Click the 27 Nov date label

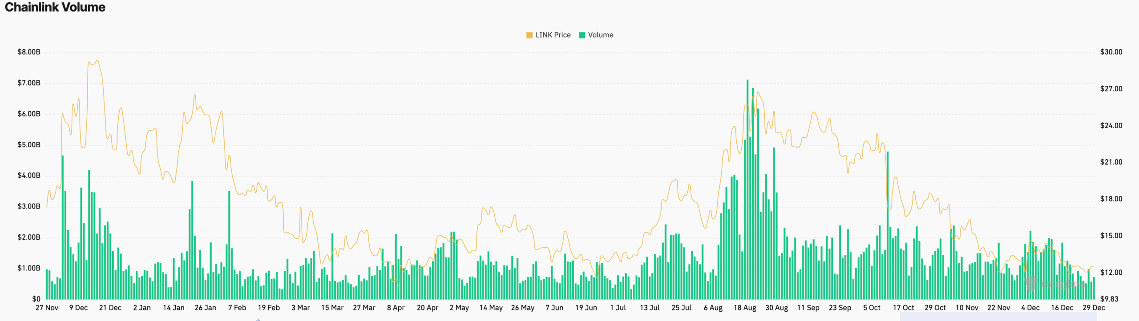[47, 308]
